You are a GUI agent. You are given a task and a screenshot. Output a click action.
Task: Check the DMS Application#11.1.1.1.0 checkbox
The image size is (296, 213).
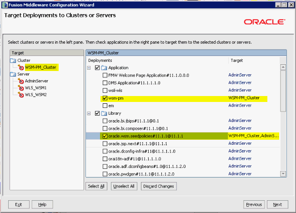click(x=105, y=83)
